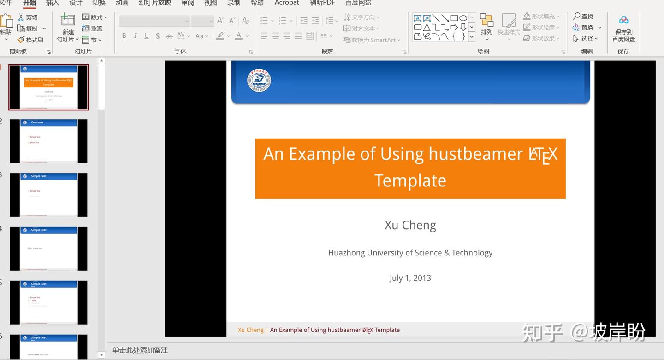Click the 形状填充 (Shape Fill) icon

coord(527,16)
